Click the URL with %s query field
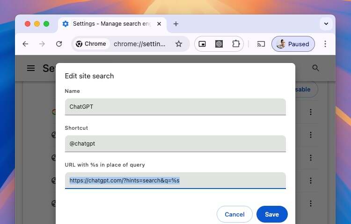 pos(175,180)
